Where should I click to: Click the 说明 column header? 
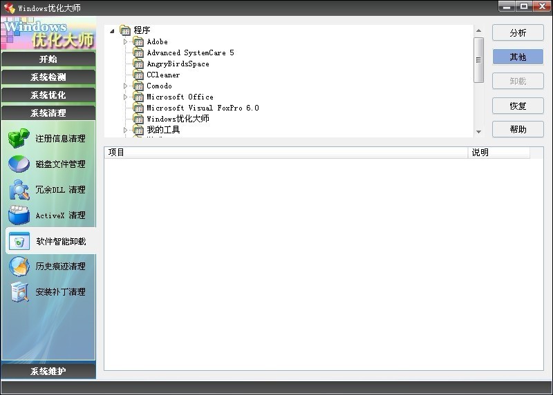click(498, 153)
